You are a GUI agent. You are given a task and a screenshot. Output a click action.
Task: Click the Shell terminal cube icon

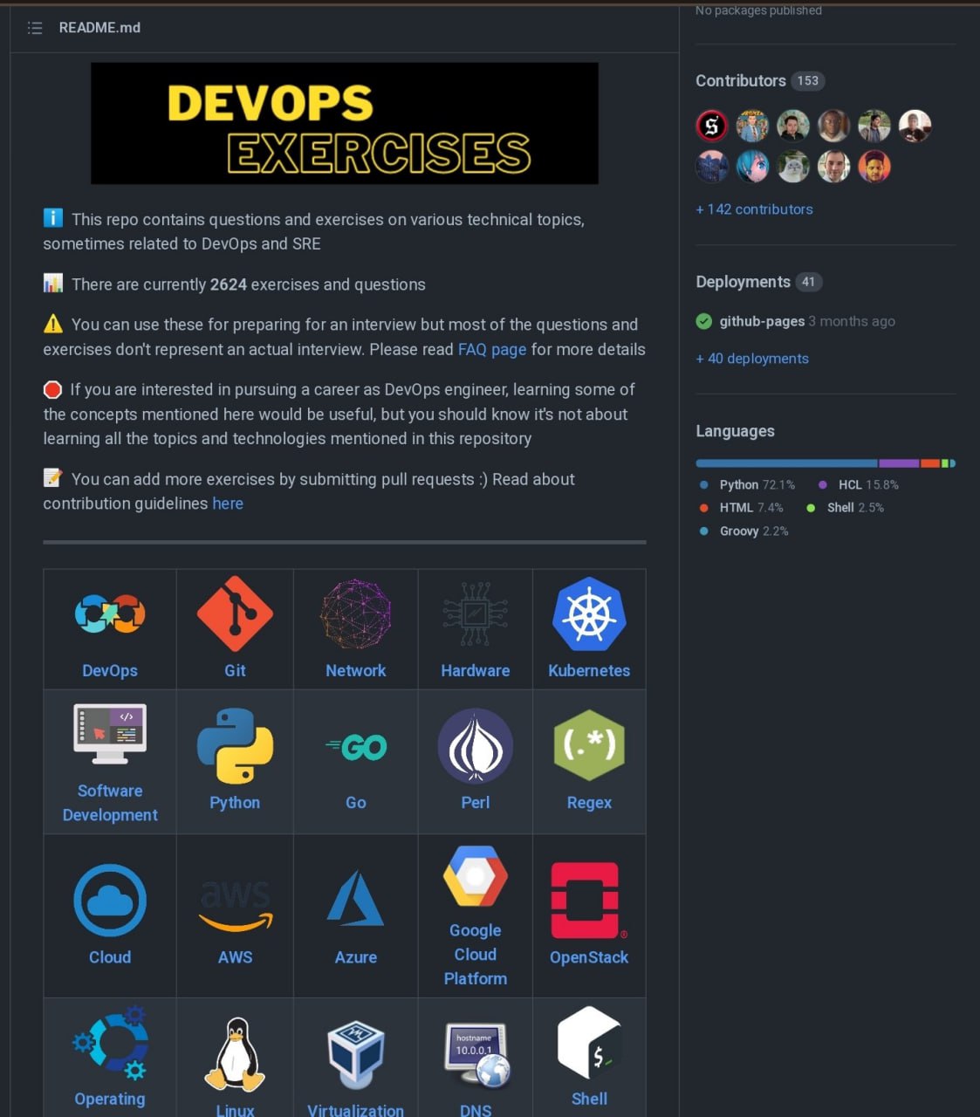(589, 1043)
